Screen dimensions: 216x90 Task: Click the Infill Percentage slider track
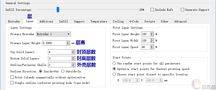tap(87, 10)
